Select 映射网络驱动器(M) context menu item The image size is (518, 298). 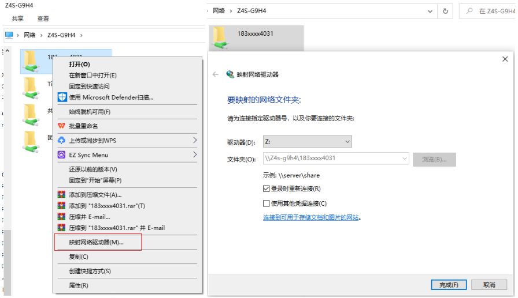[96, 242]
